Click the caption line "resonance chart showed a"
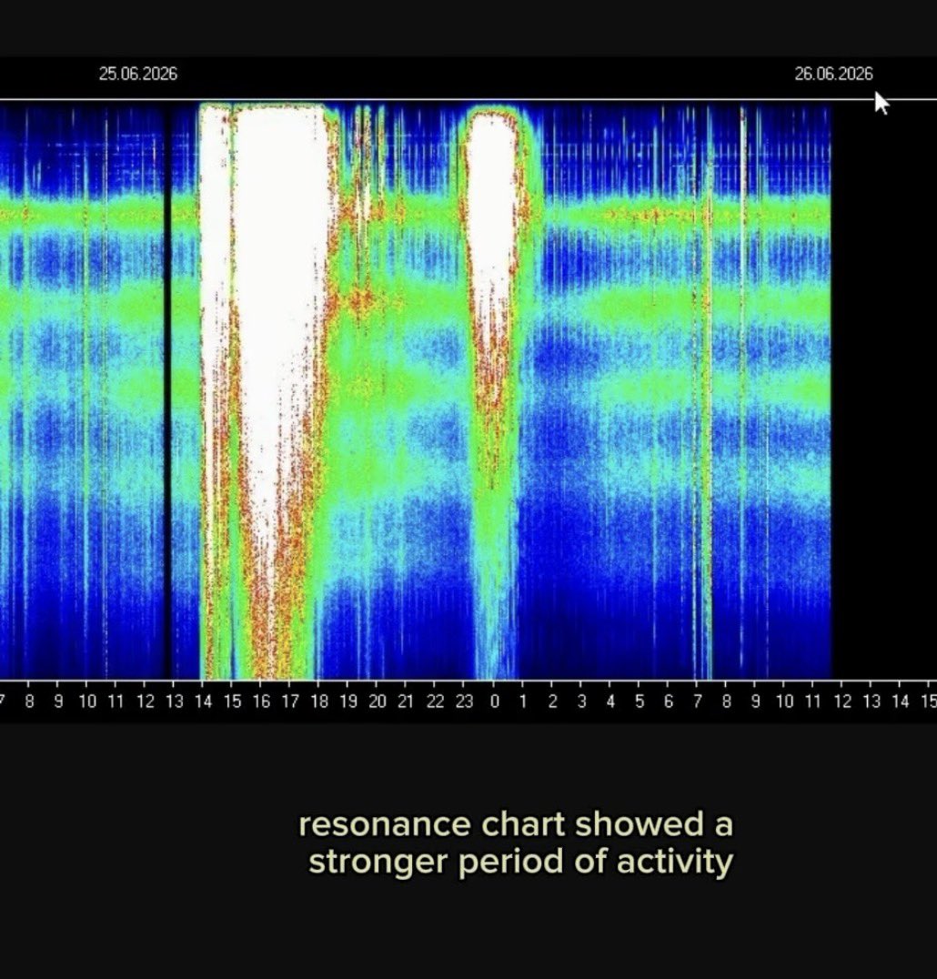 pos(516,825)
